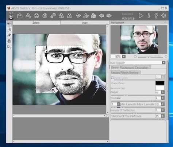
Task: Select the hand pan tool
Action: click(9, 41)
